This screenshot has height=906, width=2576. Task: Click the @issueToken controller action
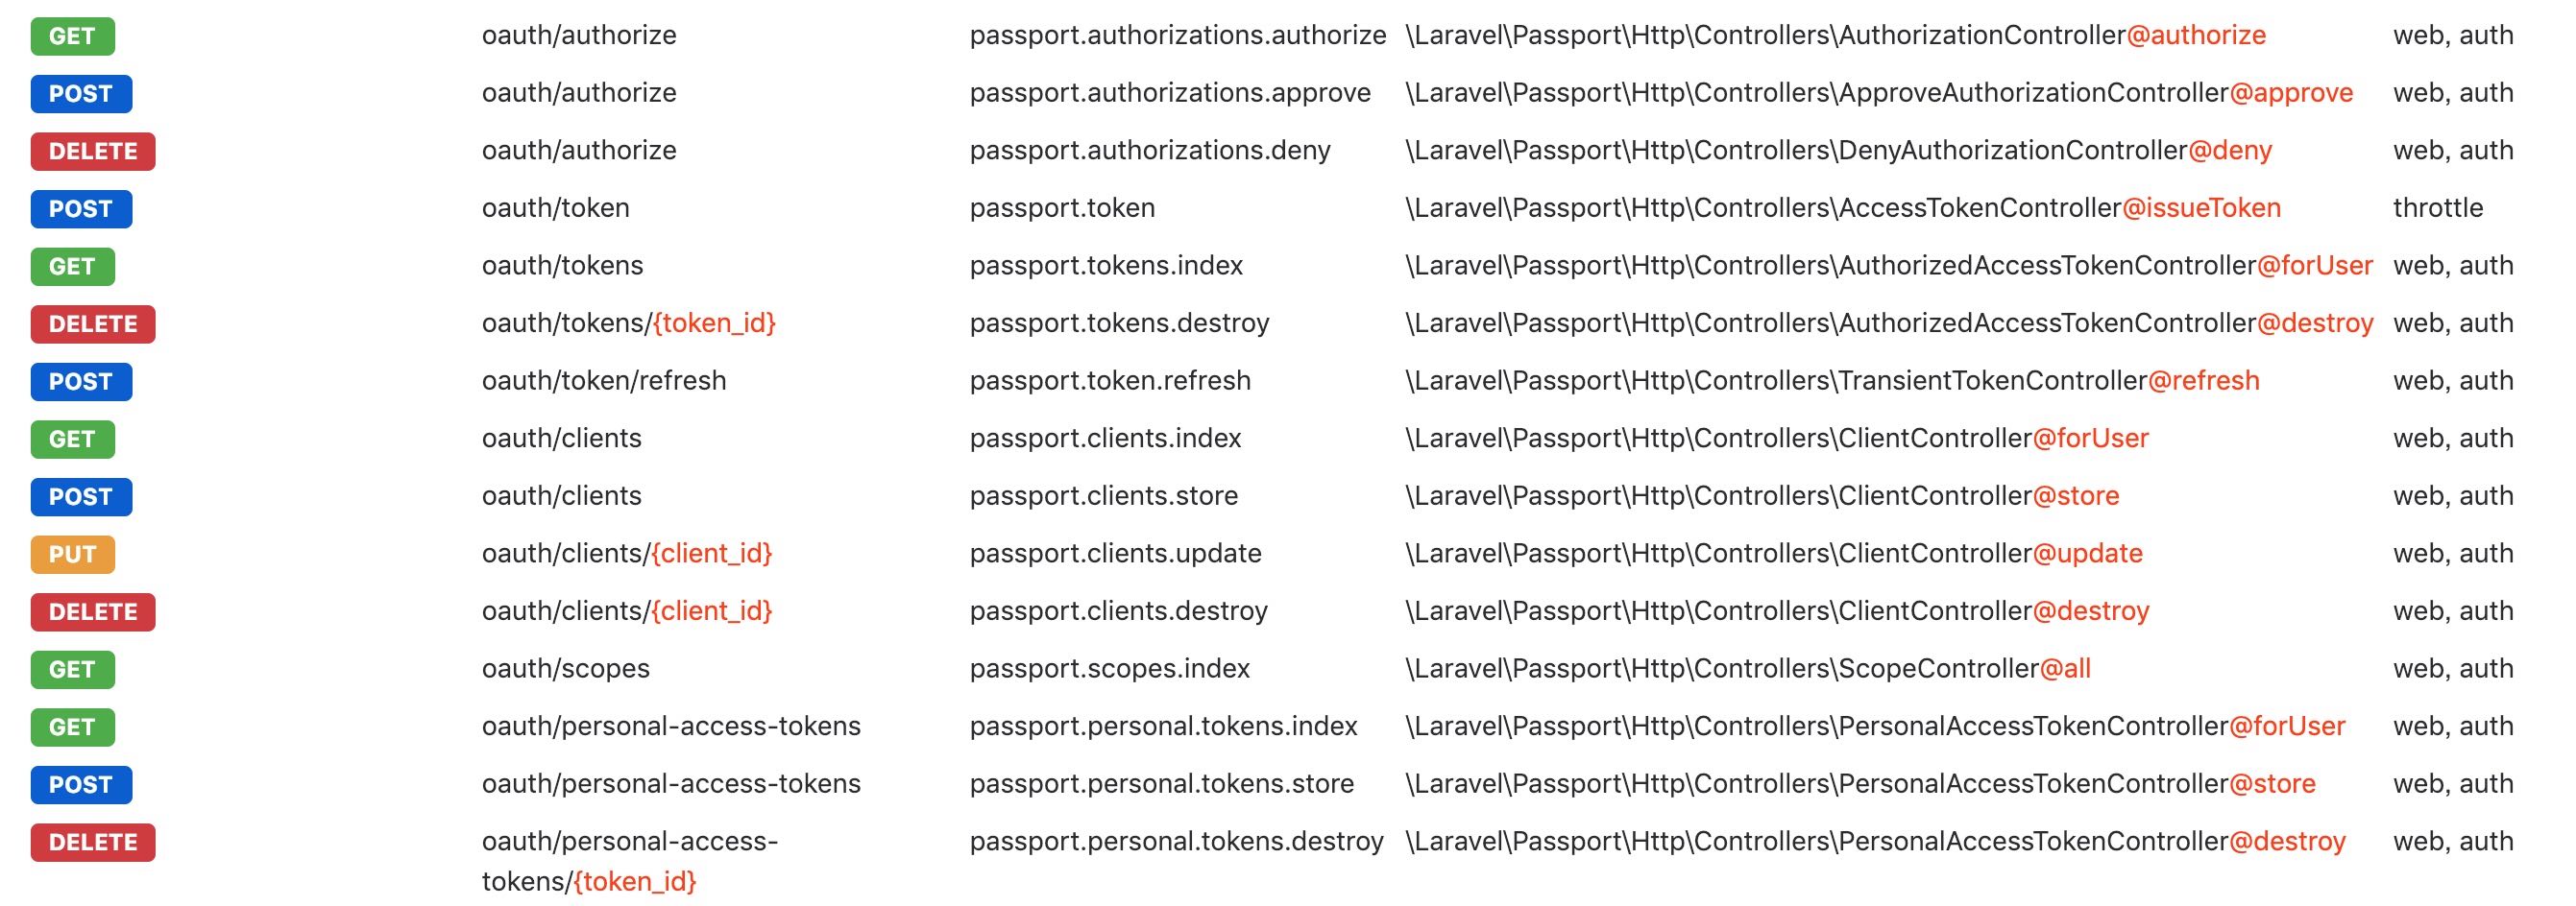[x=2201, y=207]
